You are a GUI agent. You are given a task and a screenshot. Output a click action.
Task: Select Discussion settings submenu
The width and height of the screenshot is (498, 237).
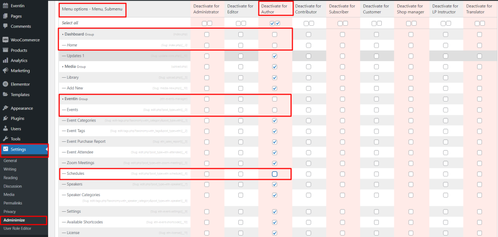tap(13, 186)
